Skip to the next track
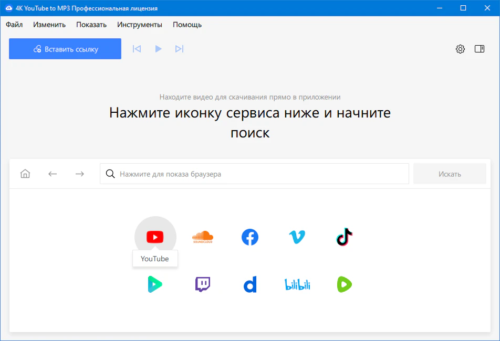500x341 pixels. (179, 49)
